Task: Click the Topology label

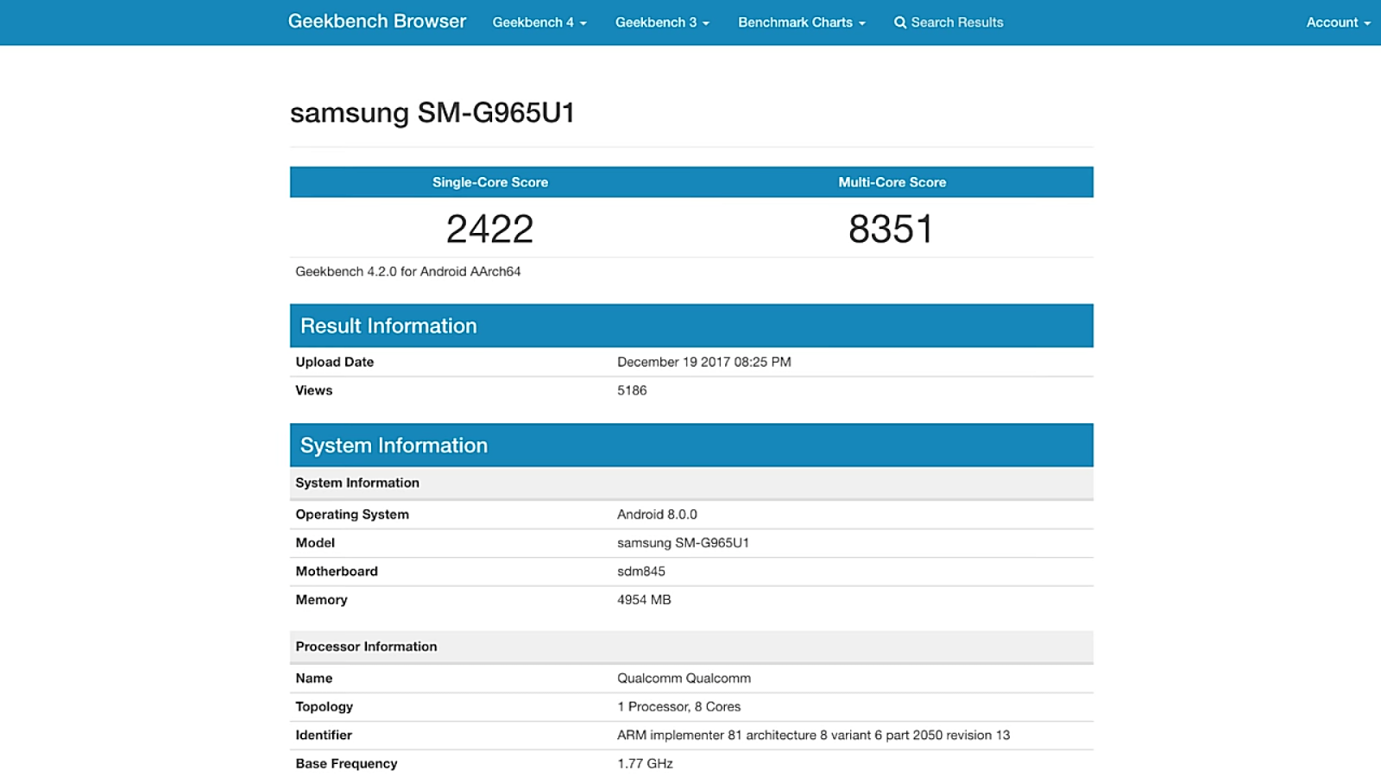Action: [x=325, y=707]
